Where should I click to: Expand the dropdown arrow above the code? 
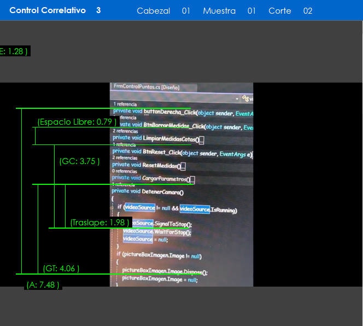[237, 98]
